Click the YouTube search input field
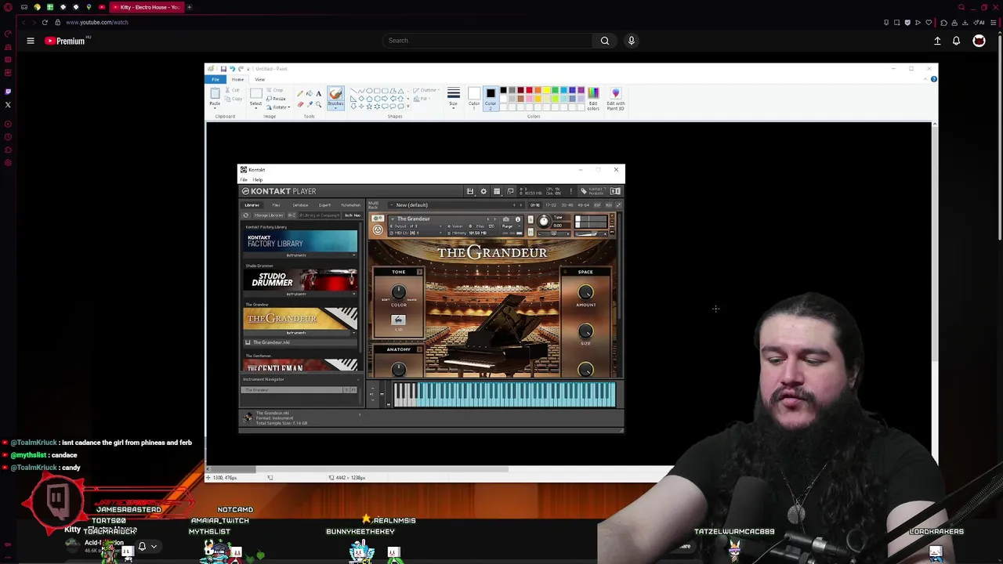 [x=487, y=41]
